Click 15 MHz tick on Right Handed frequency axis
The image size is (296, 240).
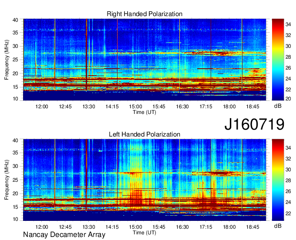[x=15, y=87]
